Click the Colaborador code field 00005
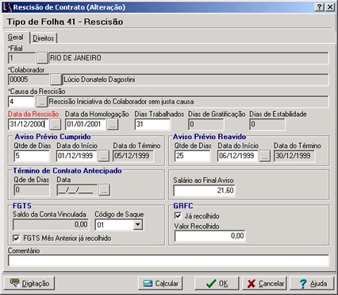The width and height of the screenshot is (338, 295). click(29, 80)
